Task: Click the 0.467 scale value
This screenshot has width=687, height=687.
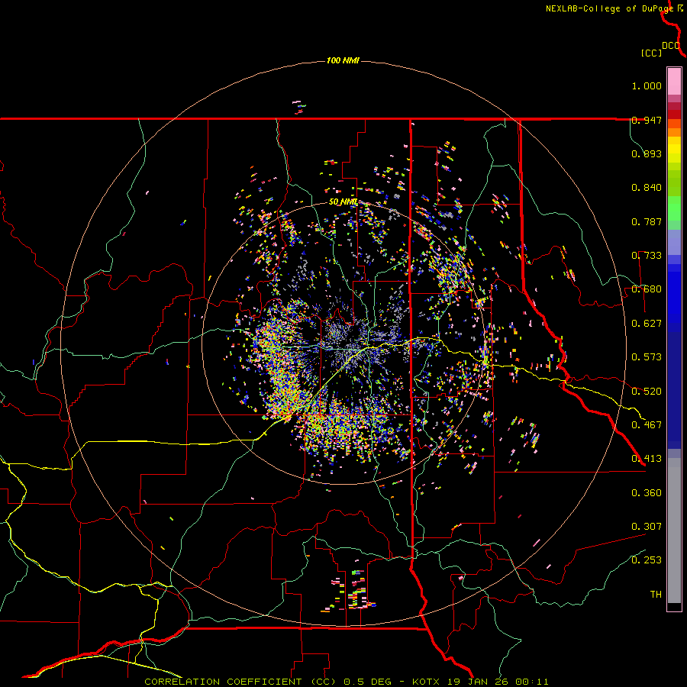Action: (x=647, y=425)
